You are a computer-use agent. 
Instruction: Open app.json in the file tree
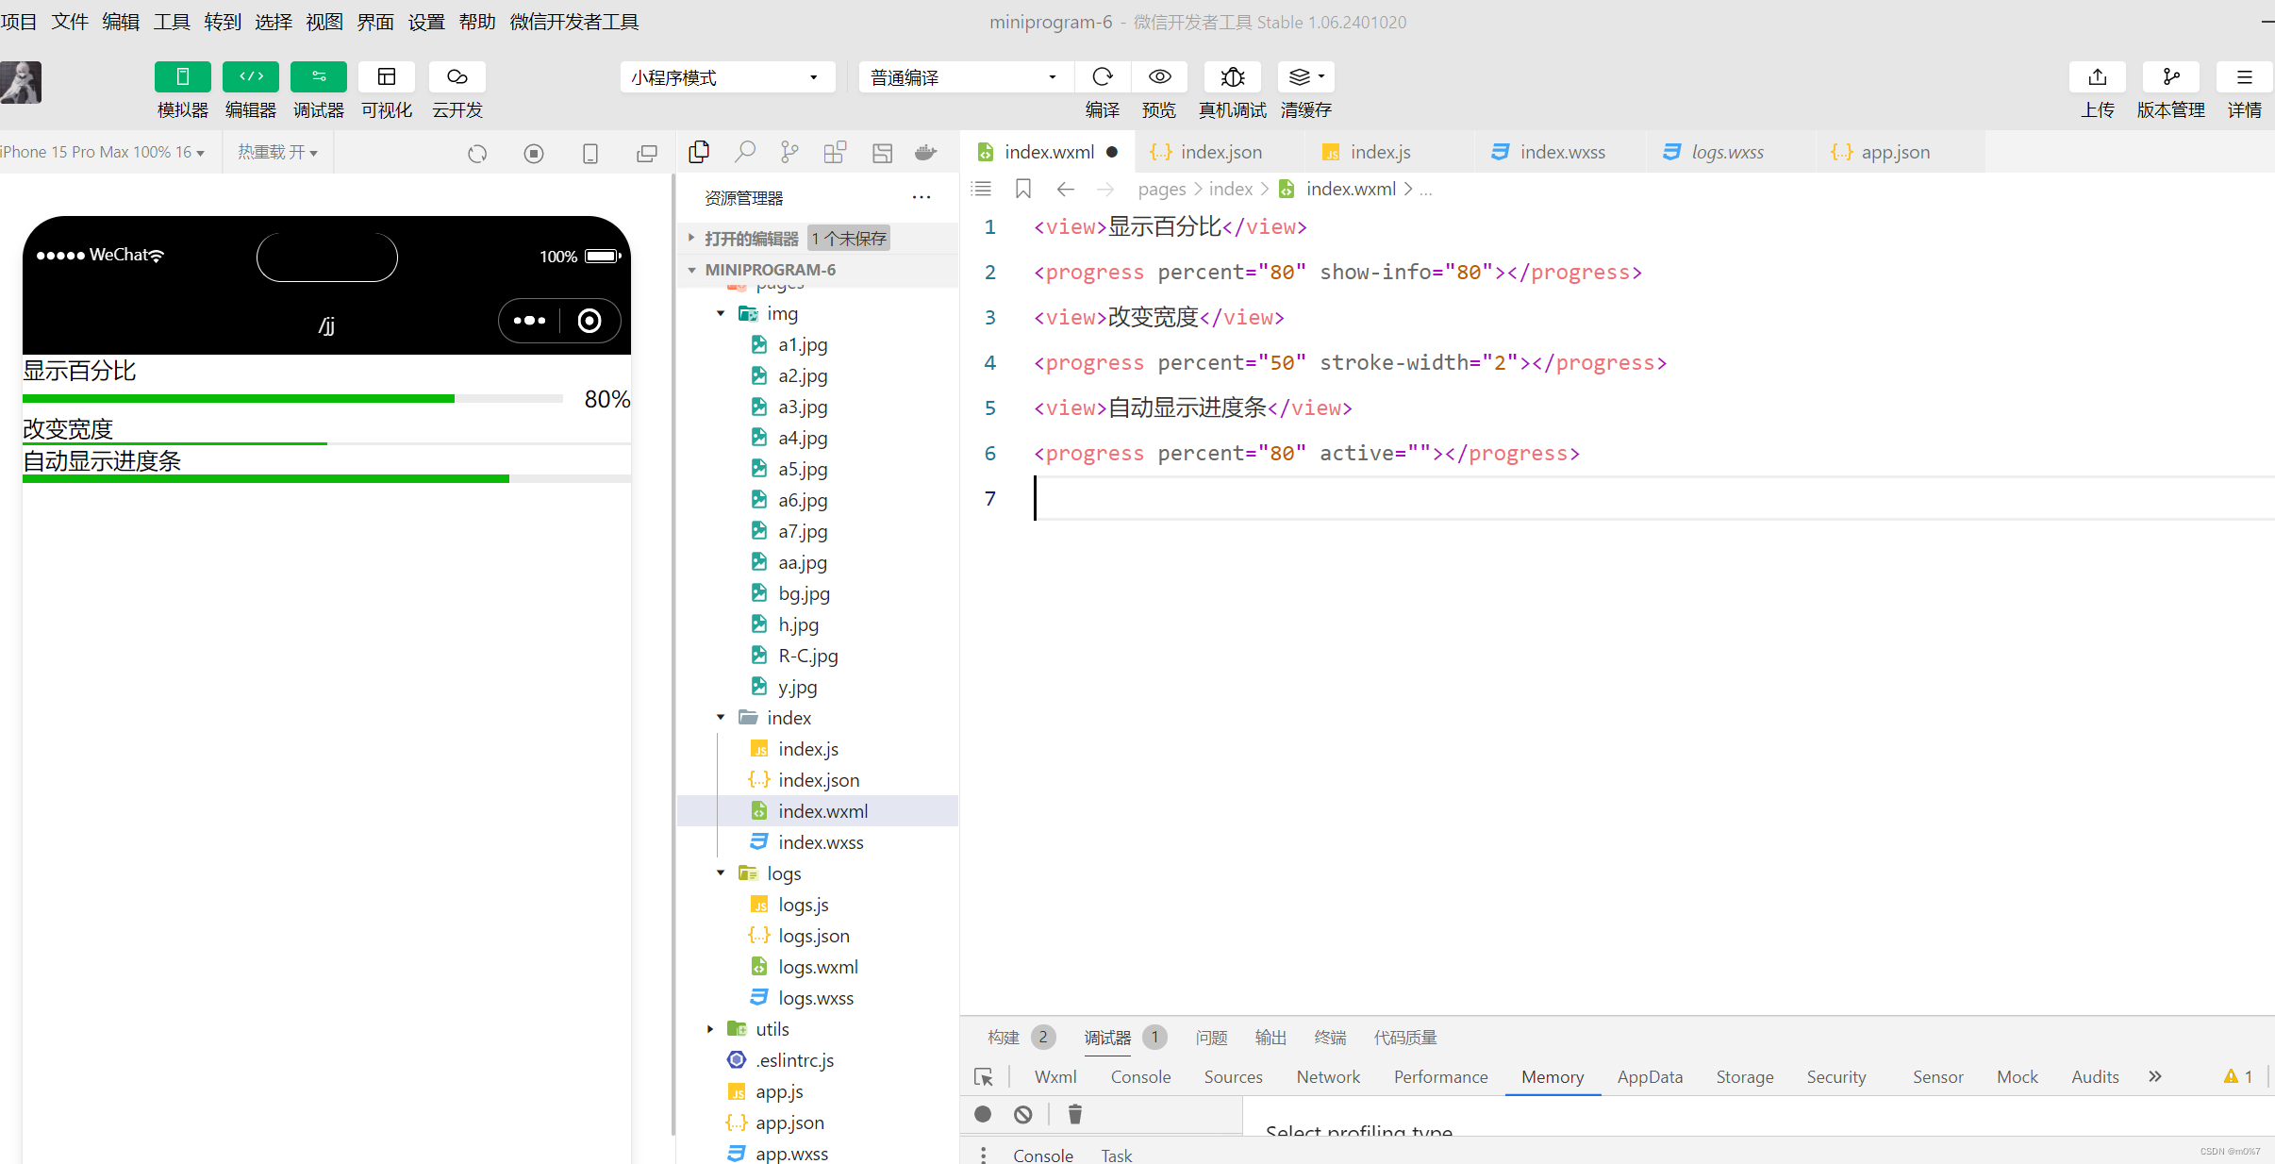pyautogui.click(x=789, y=1122)
